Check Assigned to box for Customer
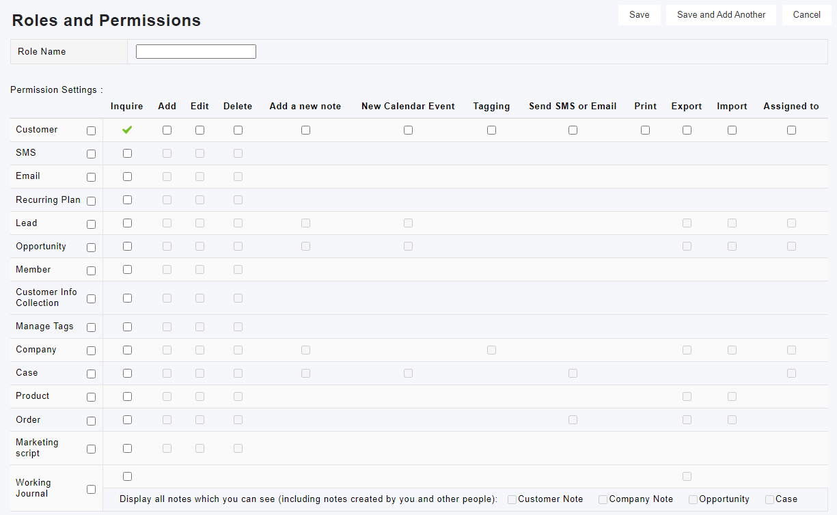This screenshot has width=837, height=515. tap(791, 130)
